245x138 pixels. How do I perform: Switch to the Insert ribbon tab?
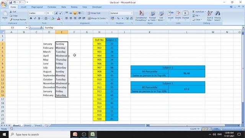(x=24, y=7)
